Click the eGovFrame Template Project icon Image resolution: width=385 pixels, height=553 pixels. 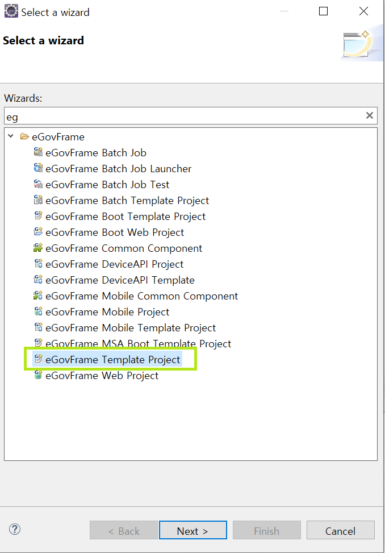click(38, 359)
